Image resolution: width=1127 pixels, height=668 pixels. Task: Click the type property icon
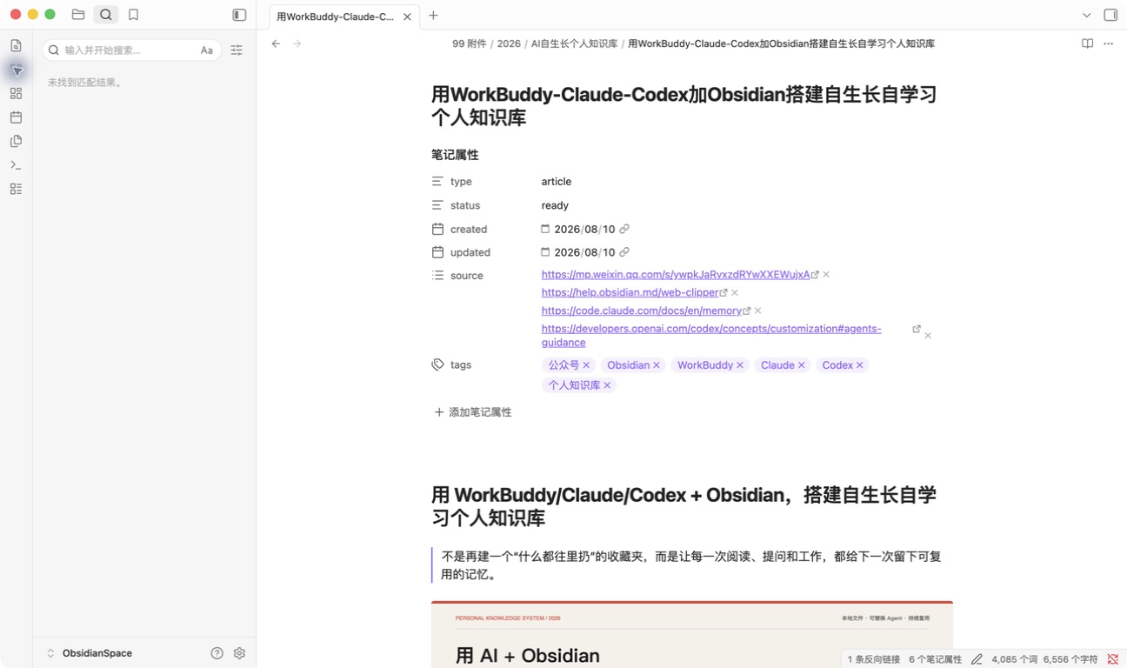point(437,182)
